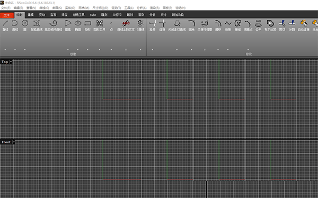Screen dimensions: 318x198
Task: Switch to the 宝石 ribbon tab
Action: point(53,15)
